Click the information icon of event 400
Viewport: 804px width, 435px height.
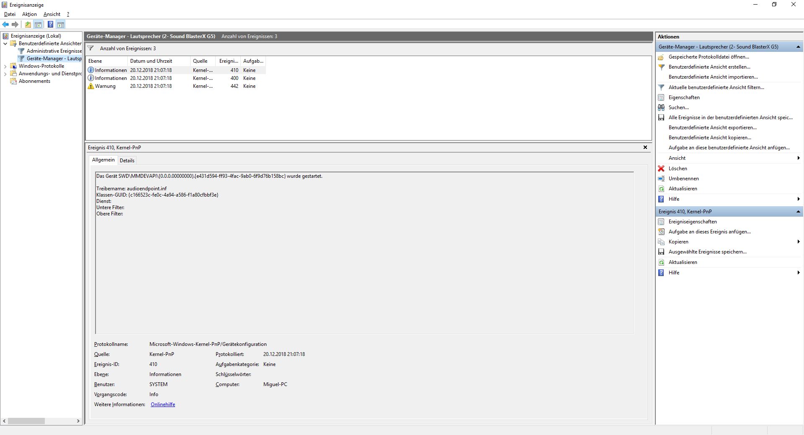coord(90,78)
